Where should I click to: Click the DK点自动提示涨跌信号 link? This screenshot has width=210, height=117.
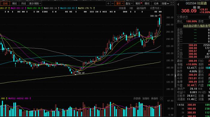196,26
